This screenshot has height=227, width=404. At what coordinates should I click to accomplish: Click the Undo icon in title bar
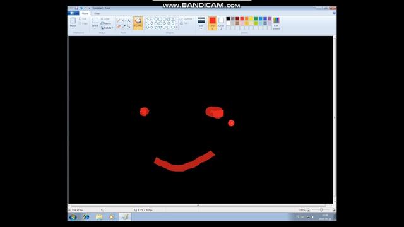point(81,8)
